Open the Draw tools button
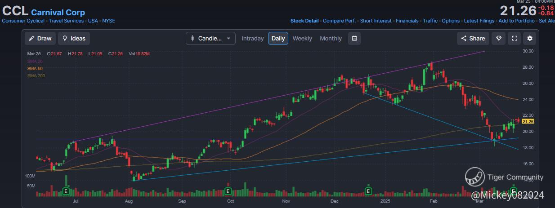Screen dimensions: 555x208 [x=40, y=39]
